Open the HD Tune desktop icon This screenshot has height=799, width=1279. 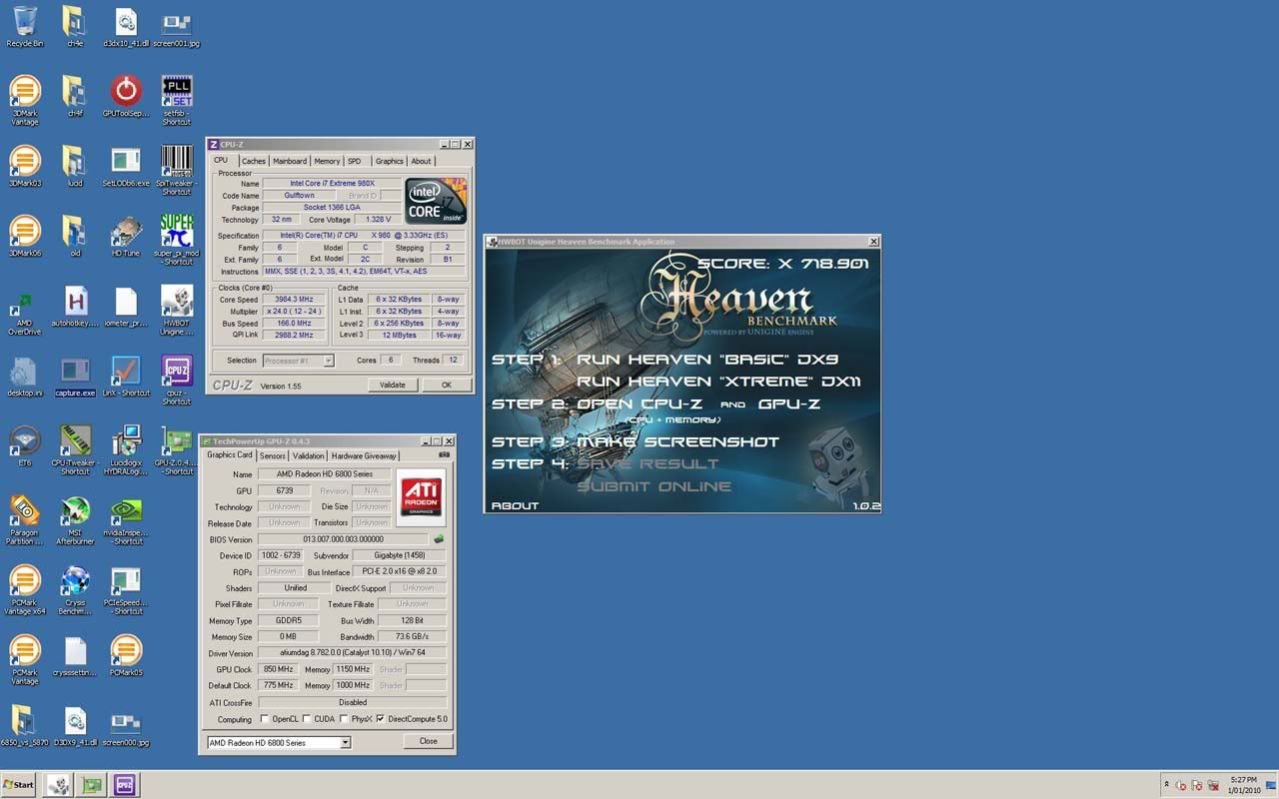click(126, 232)
